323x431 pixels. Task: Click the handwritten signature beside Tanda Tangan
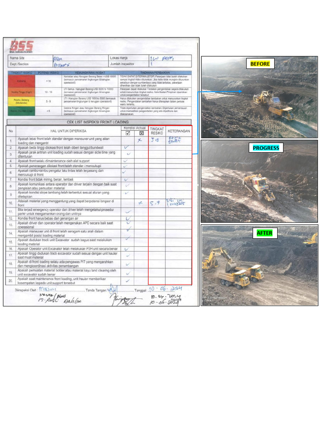[113, 289]
